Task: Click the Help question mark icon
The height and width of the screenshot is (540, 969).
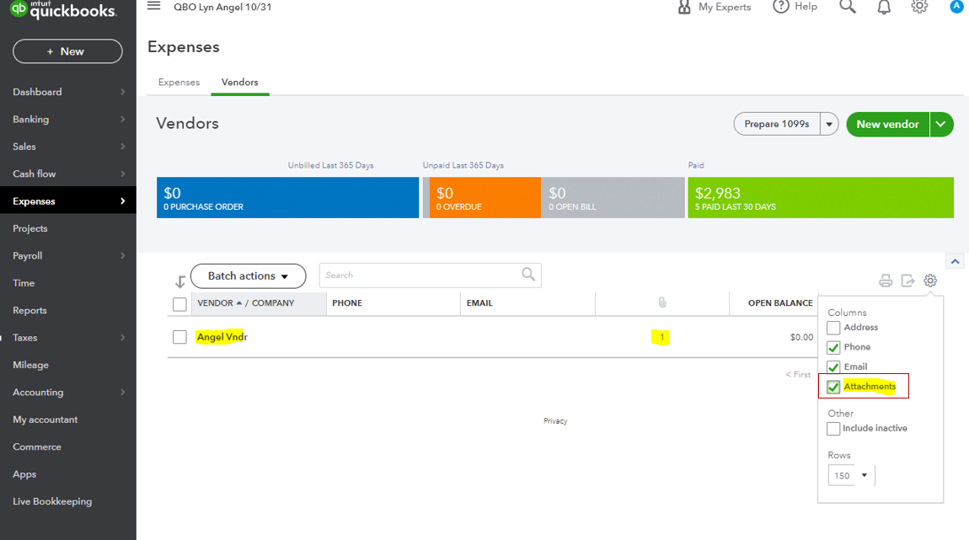Action: coord(781,6)
